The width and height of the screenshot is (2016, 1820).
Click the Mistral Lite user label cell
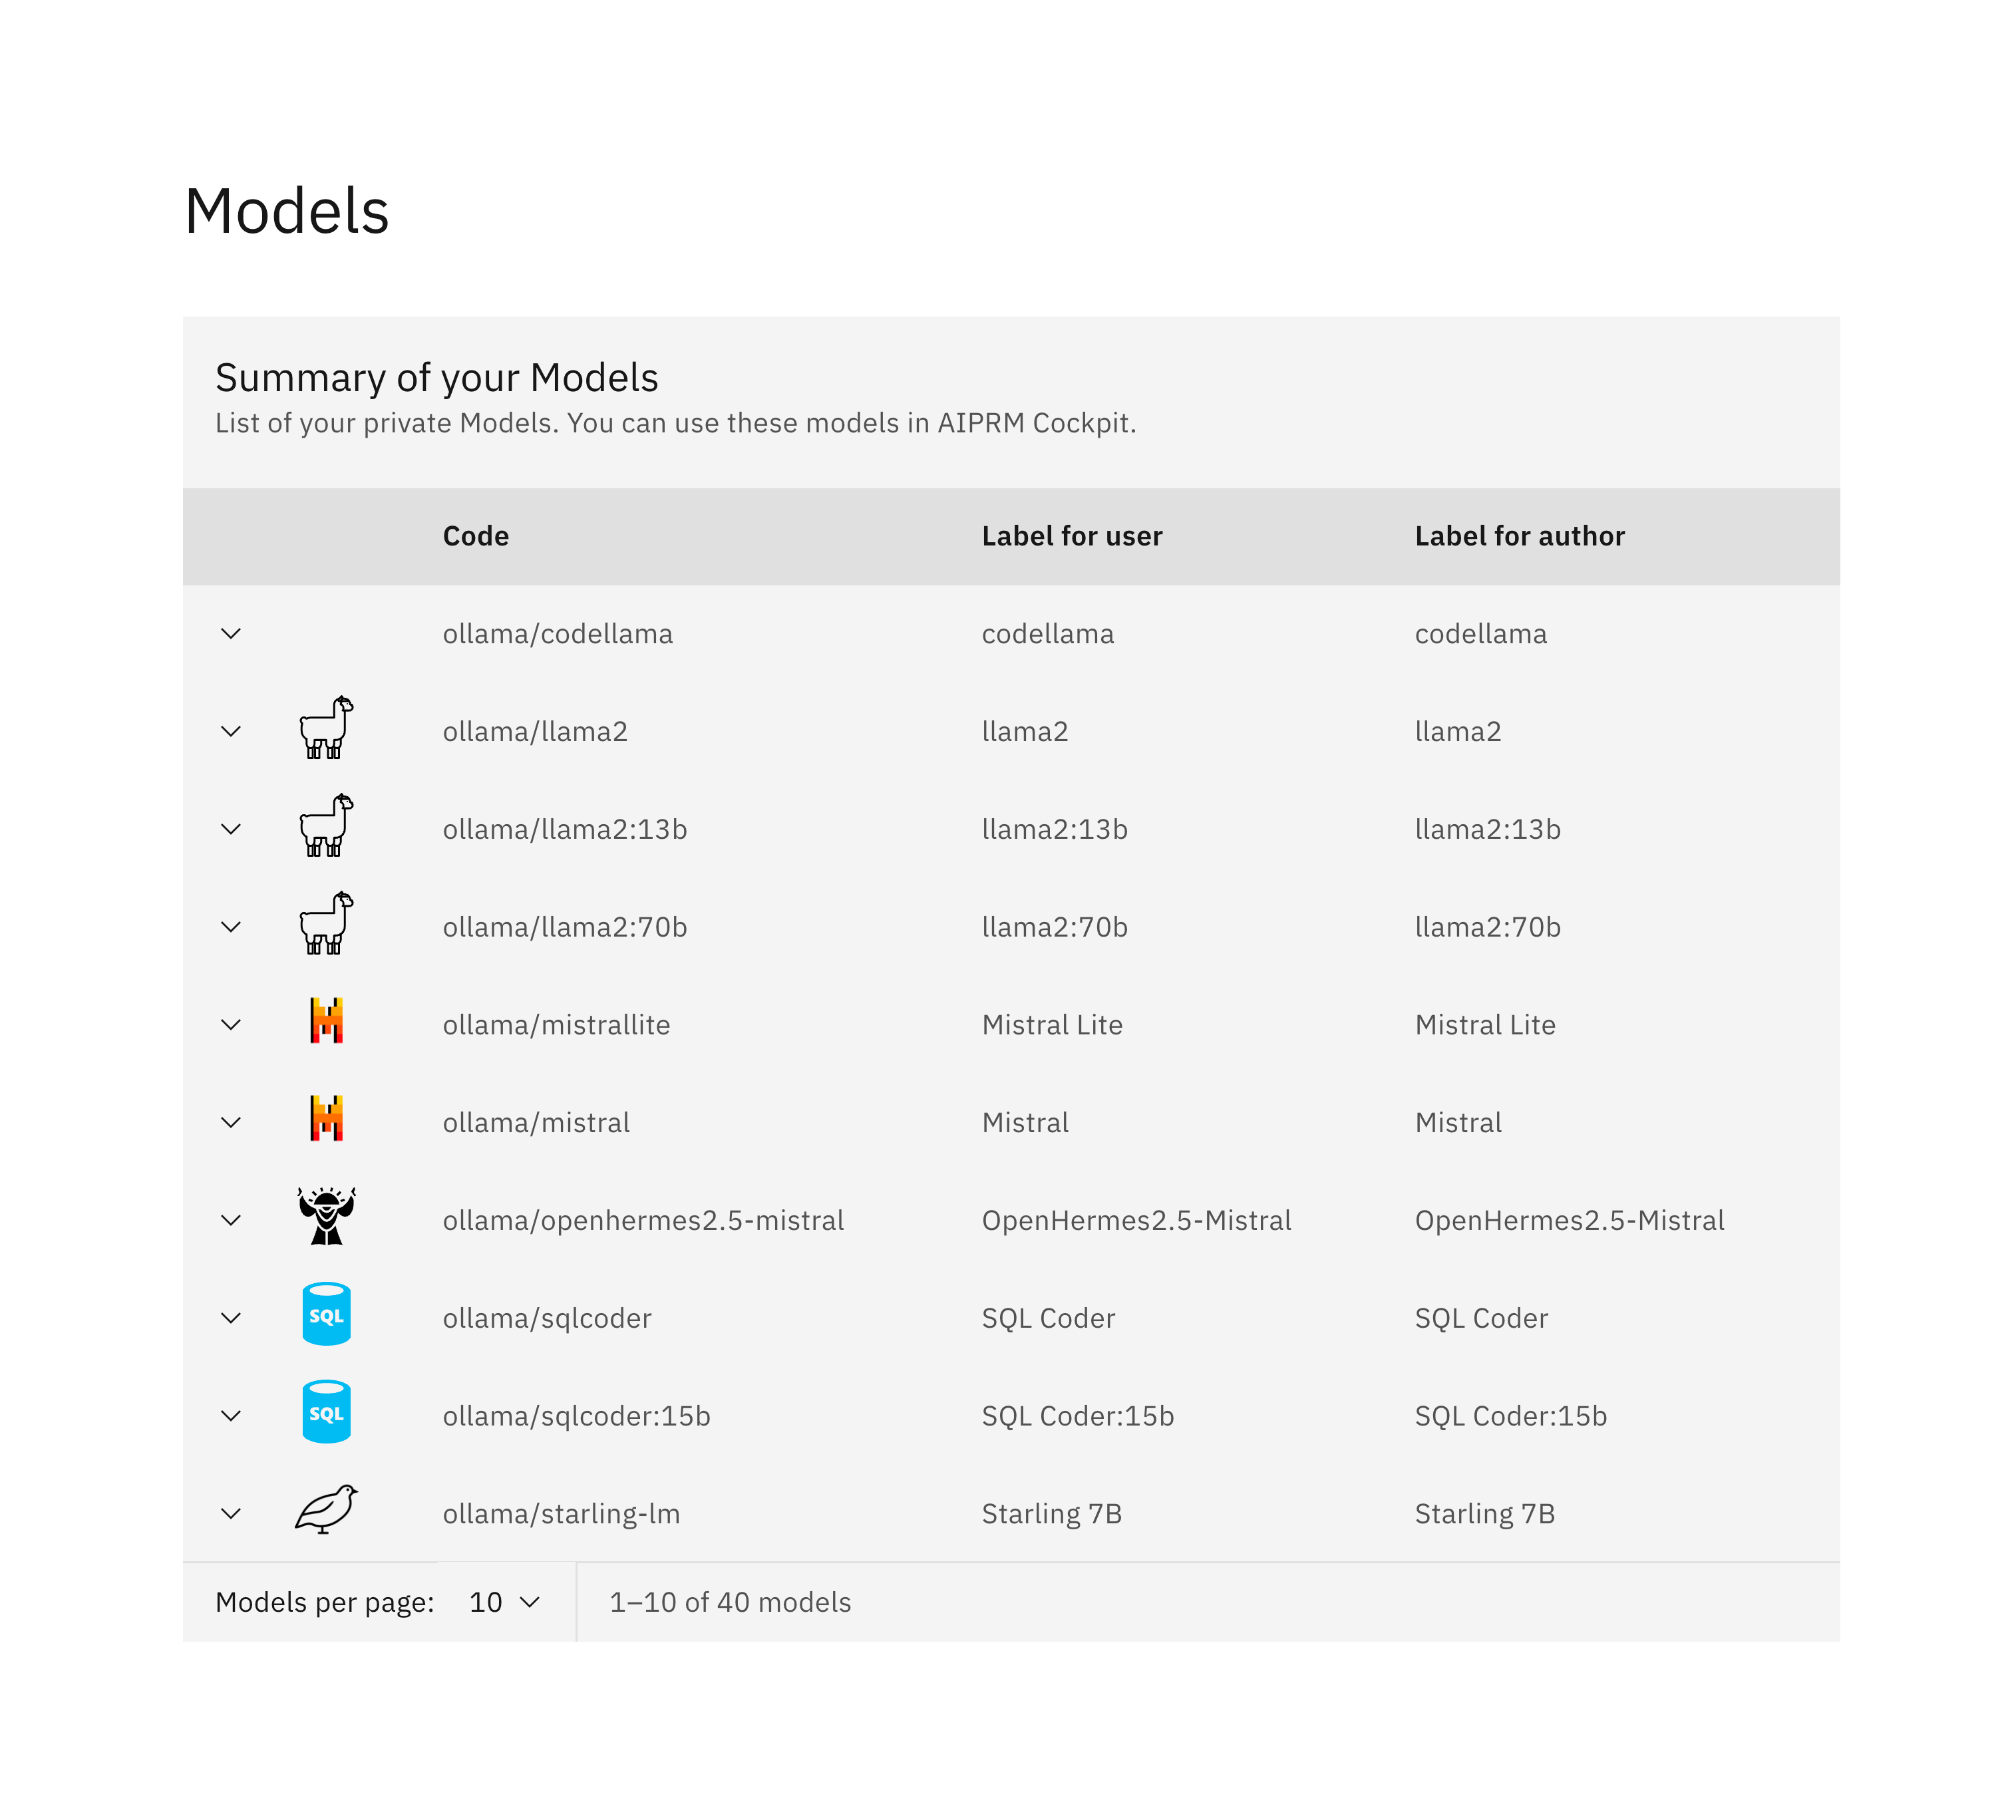click(x=1052, y=1025)
